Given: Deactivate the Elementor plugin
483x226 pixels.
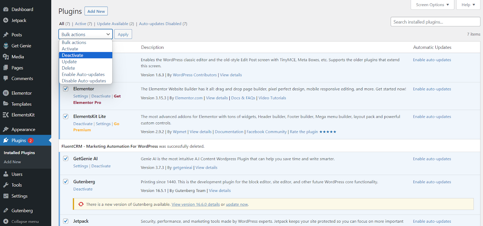Looking at the screenshot, I should coord(101,96).
